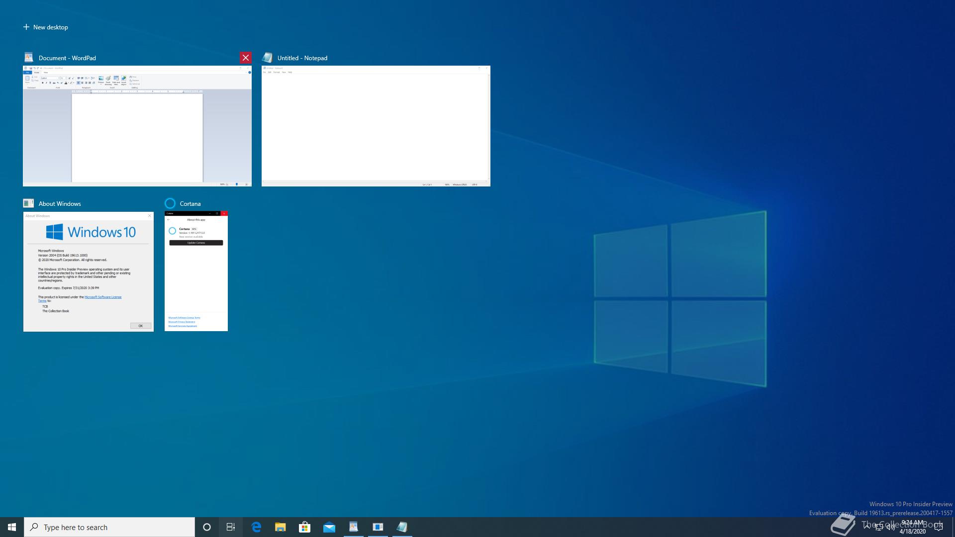The height and width of the screenshot is (537, 955).
Task: Click the Notepad icon beside Untitled - Notepad
Action: 268,57
